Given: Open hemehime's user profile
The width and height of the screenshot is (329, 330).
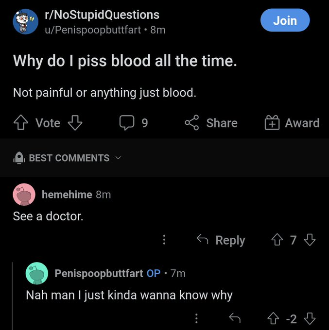Looking at the screenshot, I should click(67, 195).
